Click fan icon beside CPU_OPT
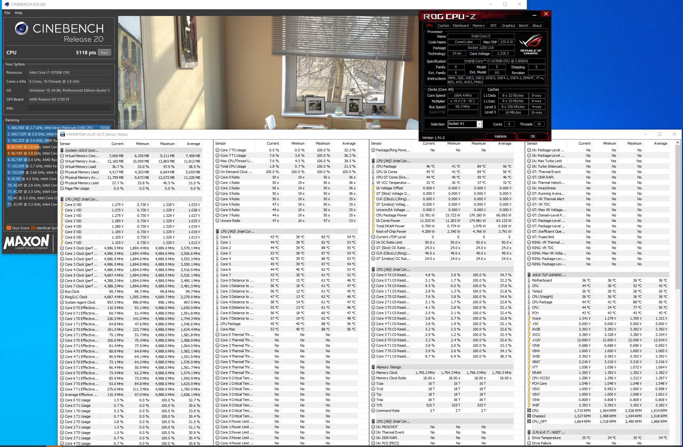683x447 pixels. (x=529, y=421)
